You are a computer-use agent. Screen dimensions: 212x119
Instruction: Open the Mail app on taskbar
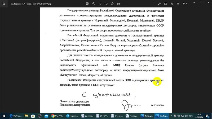(46, 116)
